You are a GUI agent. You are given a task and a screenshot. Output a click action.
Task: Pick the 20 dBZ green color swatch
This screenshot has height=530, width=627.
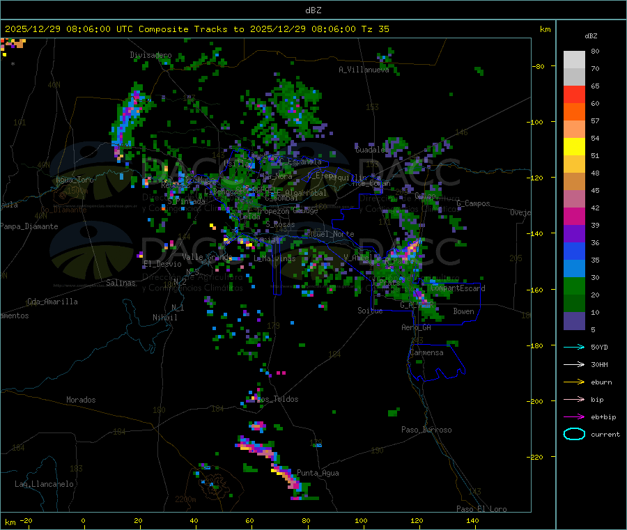574,286
